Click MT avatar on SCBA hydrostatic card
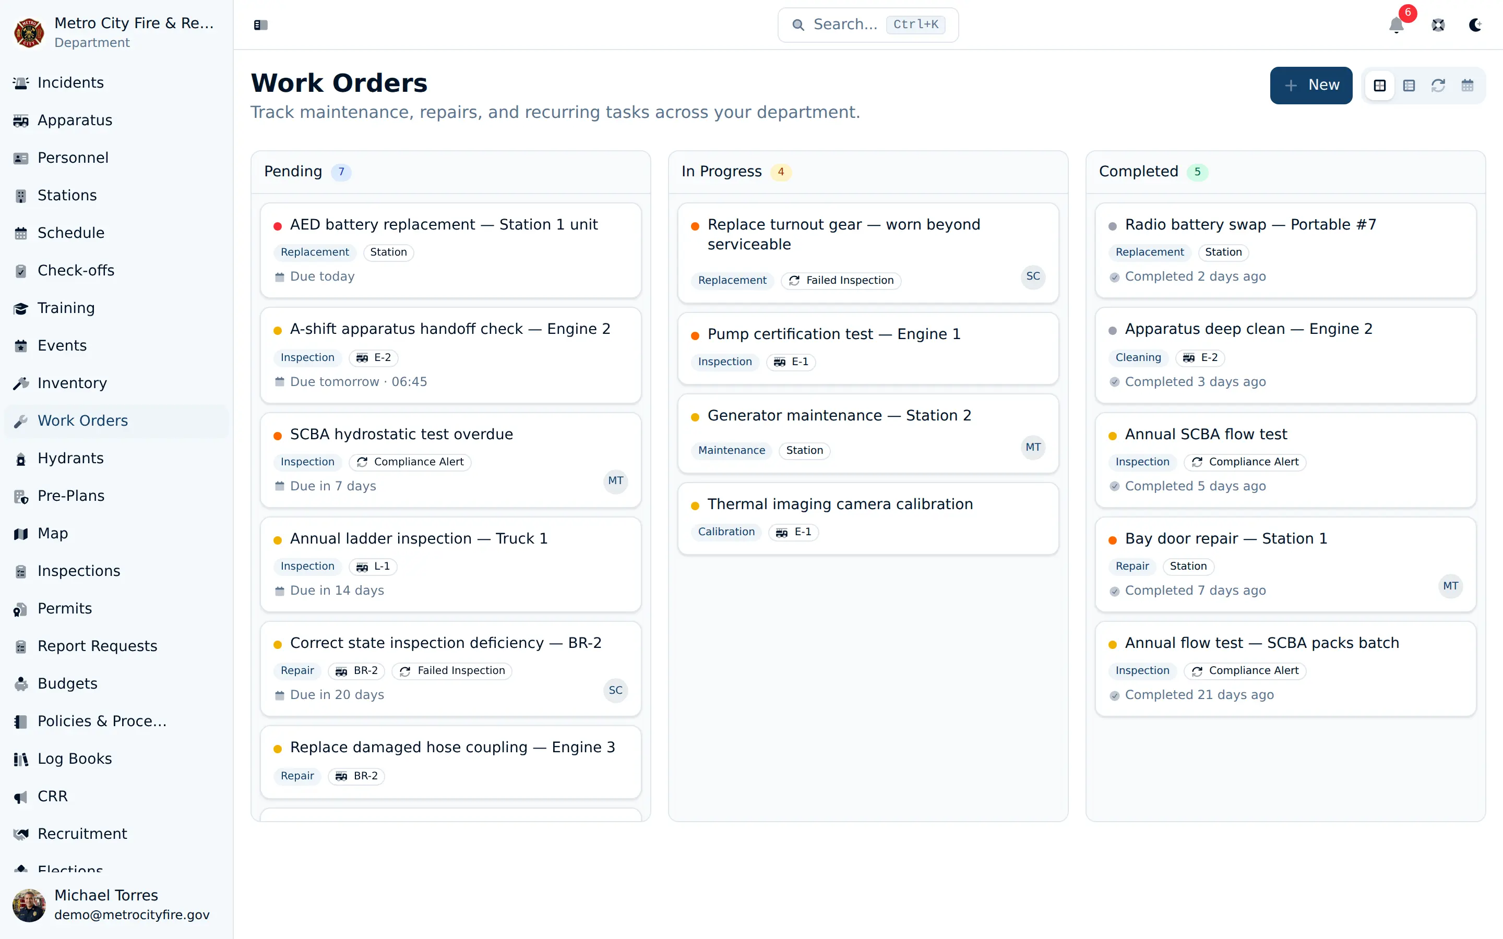Viewport: 1503px width, 939px height. click(x=615, y=480)
